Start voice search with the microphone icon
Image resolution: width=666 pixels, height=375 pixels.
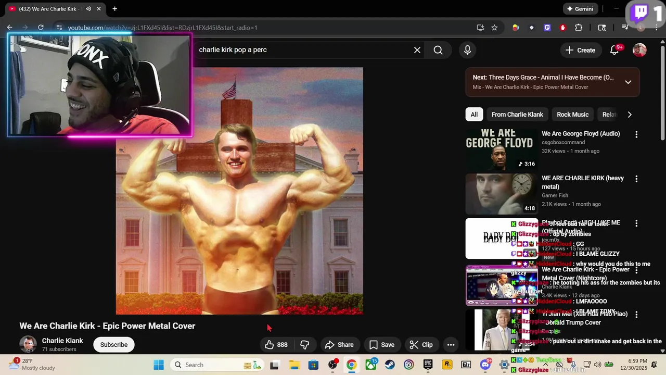click(467, 50)
